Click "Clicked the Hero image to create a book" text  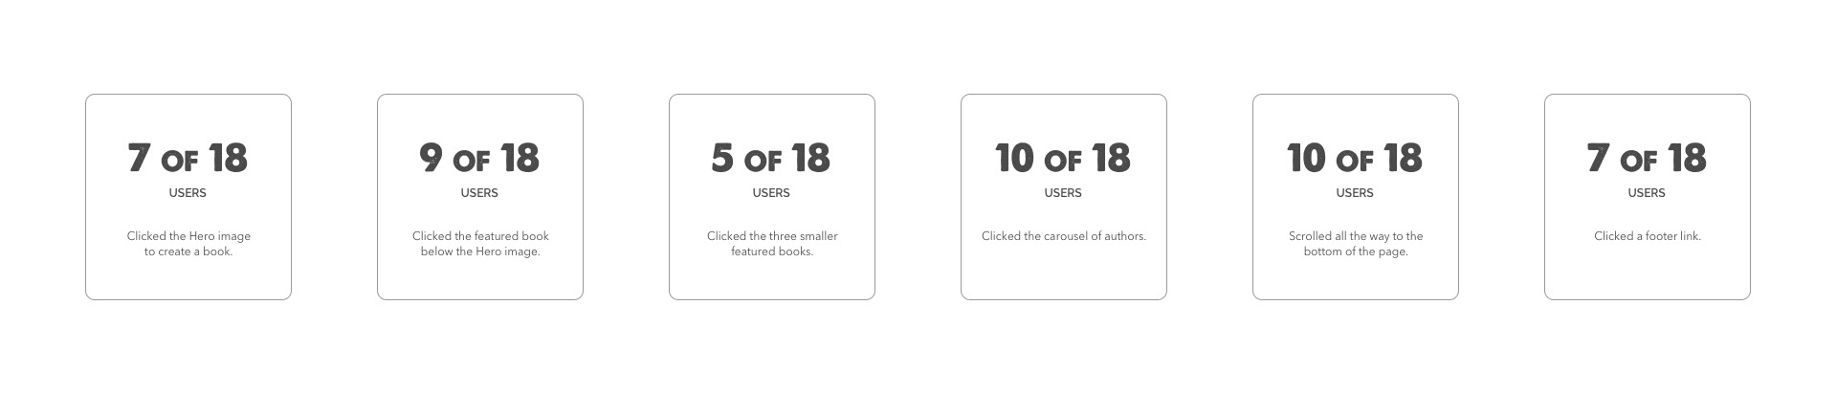coord(188,244)
